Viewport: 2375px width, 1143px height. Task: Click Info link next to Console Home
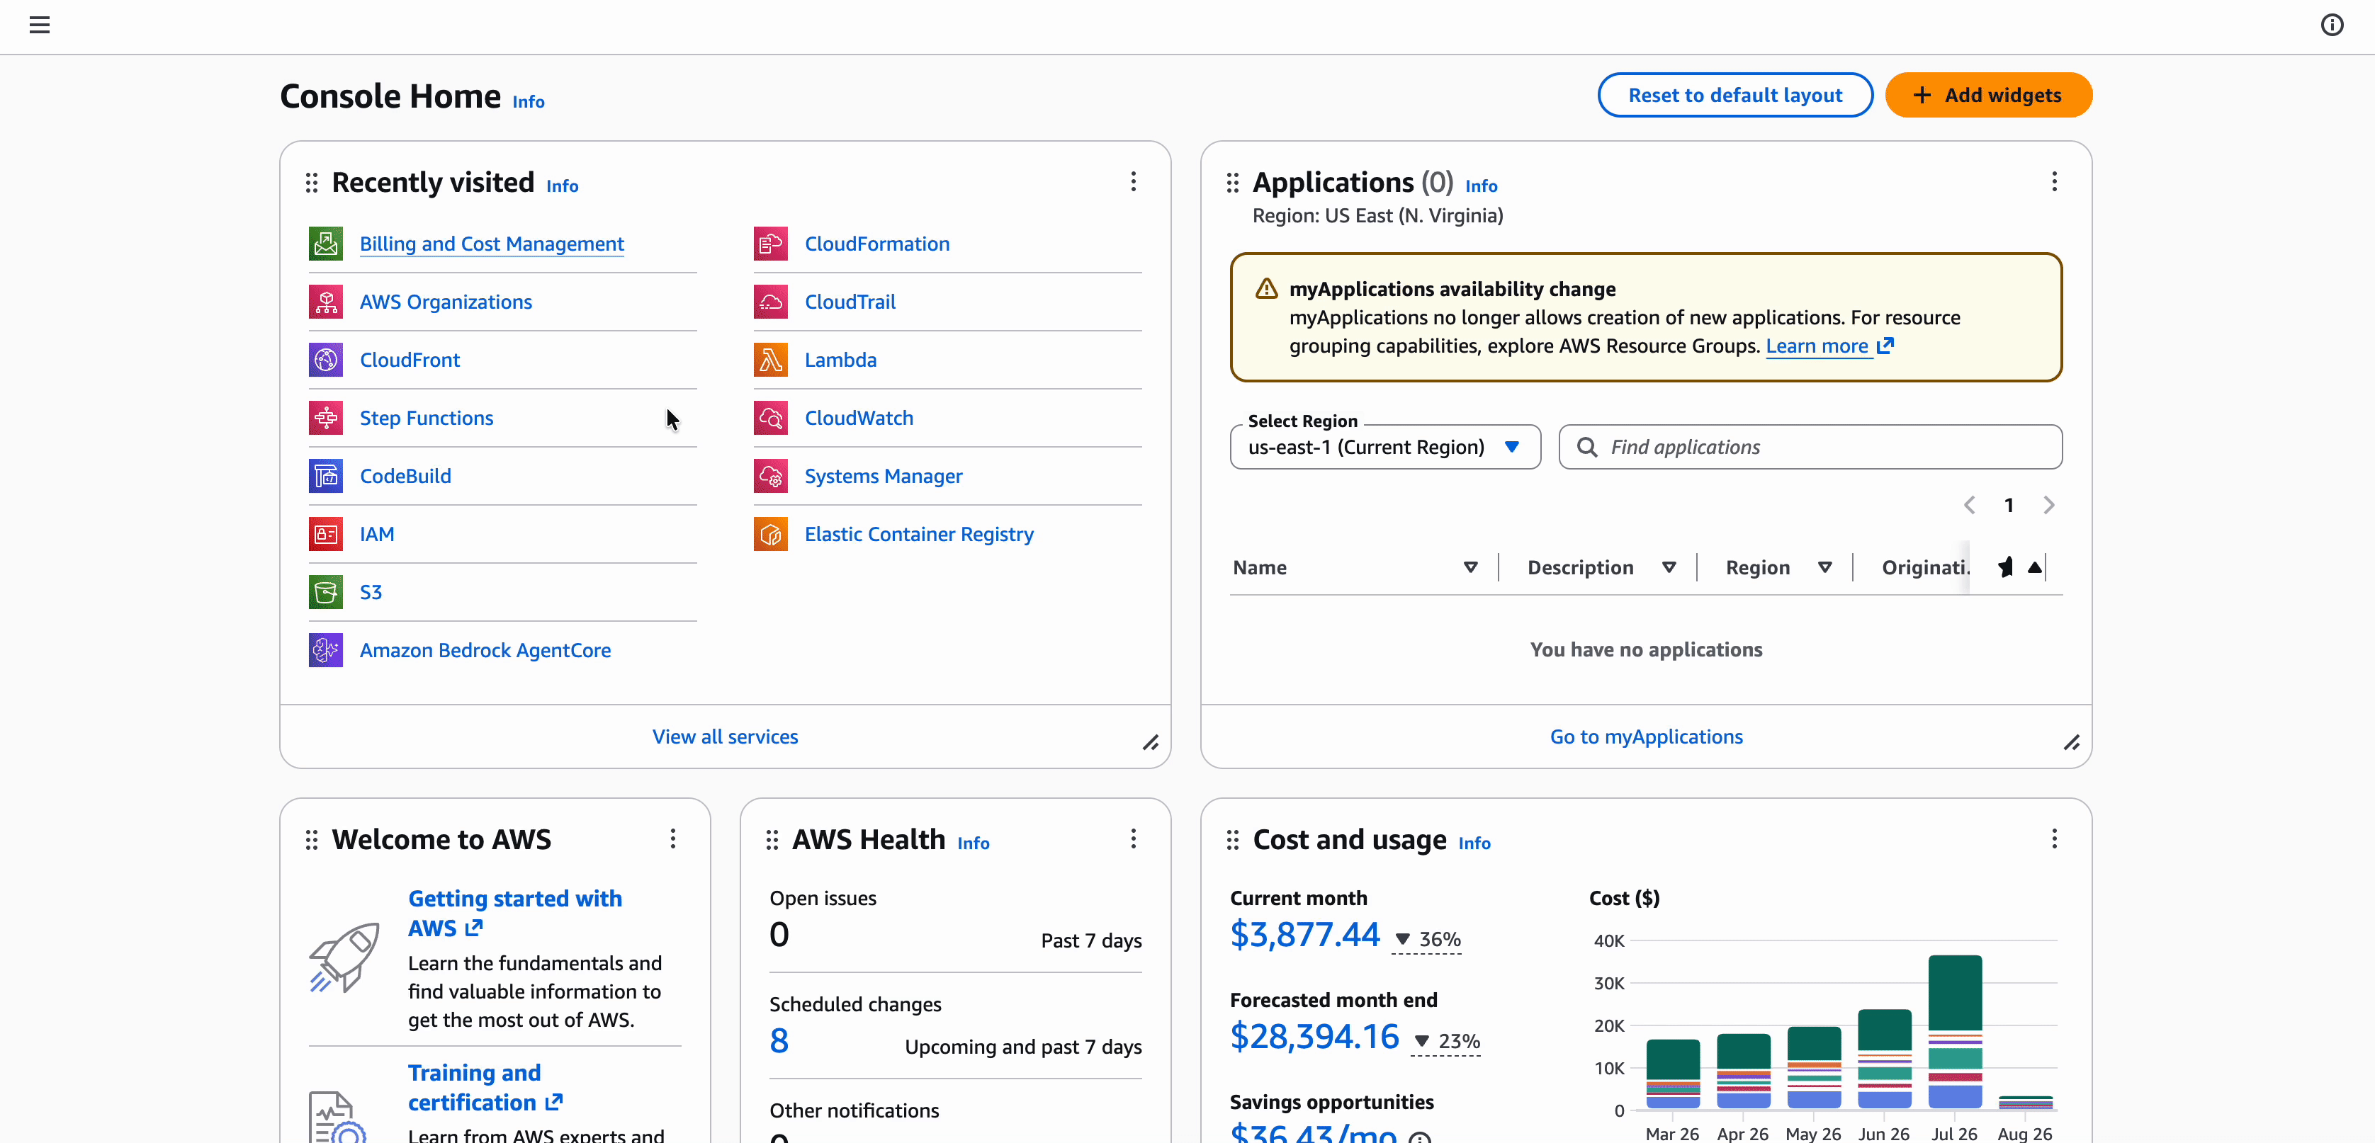click(x=529, y=102)
